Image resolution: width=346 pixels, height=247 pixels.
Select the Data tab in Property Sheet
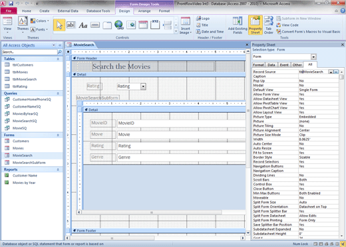click(x=271, y=65)
